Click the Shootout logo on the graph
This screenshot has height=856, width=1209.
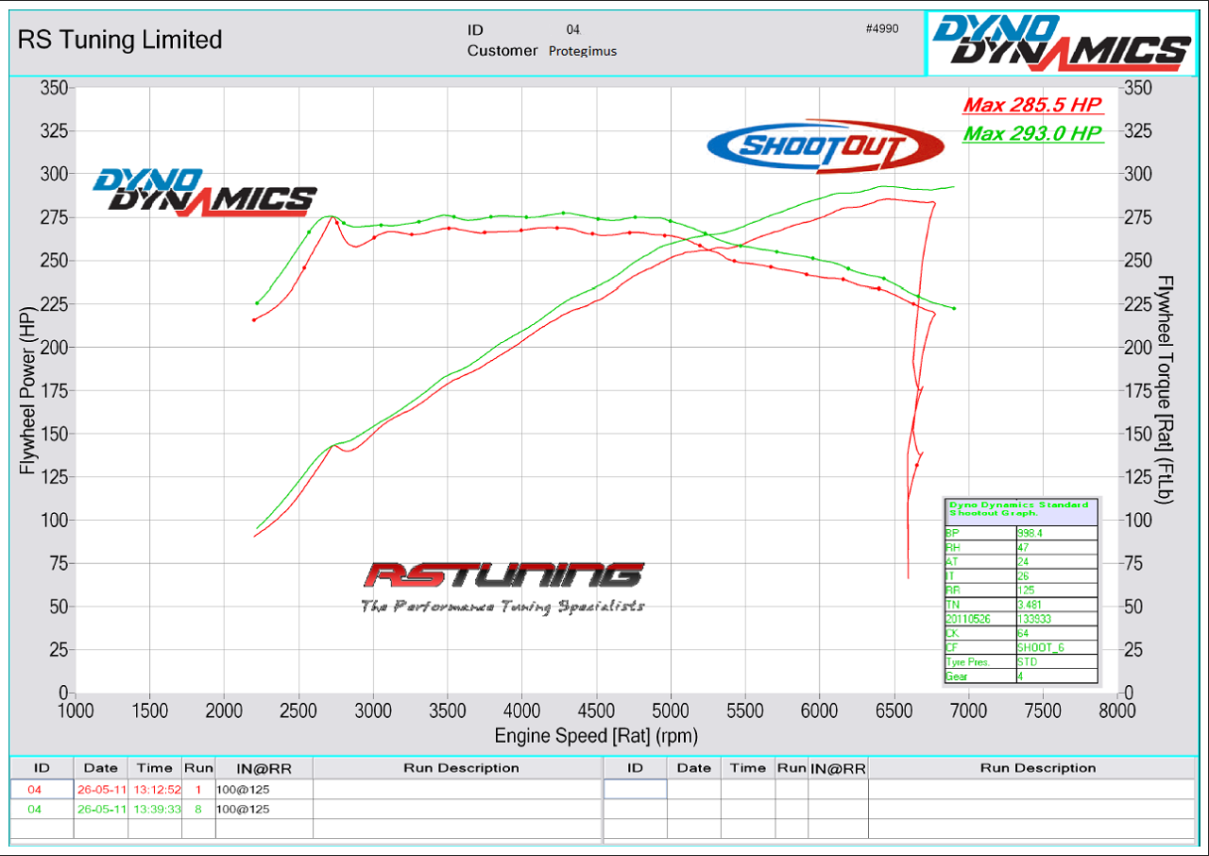[826, 146]
